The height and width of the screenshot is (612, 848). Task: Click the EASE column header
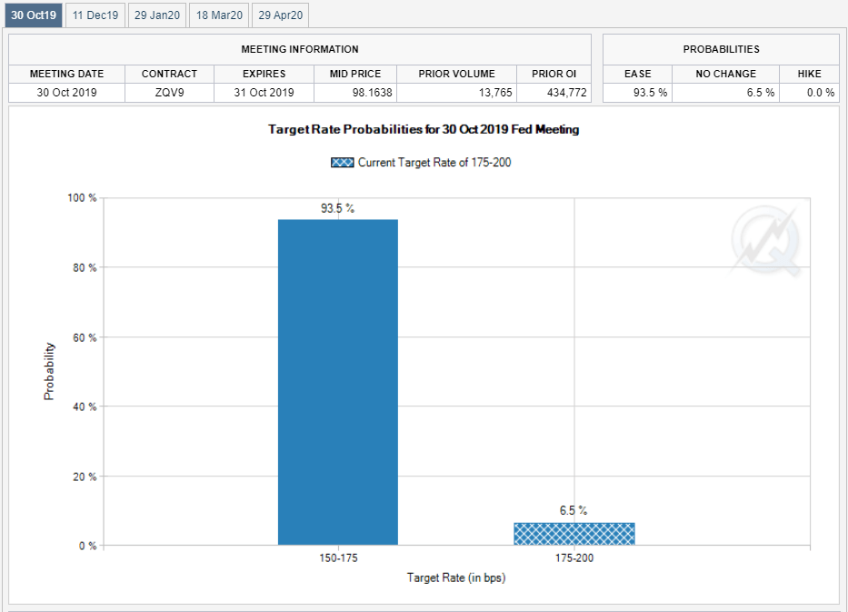pos(638,74)
